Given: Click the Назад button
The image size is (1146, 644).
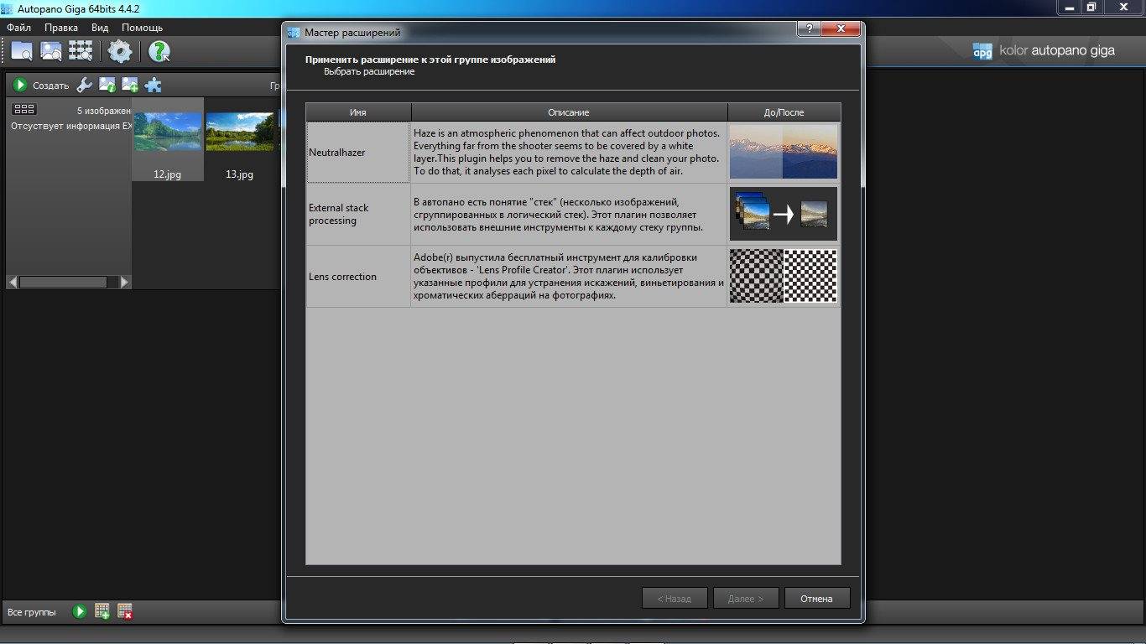Looking at the screenshot, I should [675, 598].
